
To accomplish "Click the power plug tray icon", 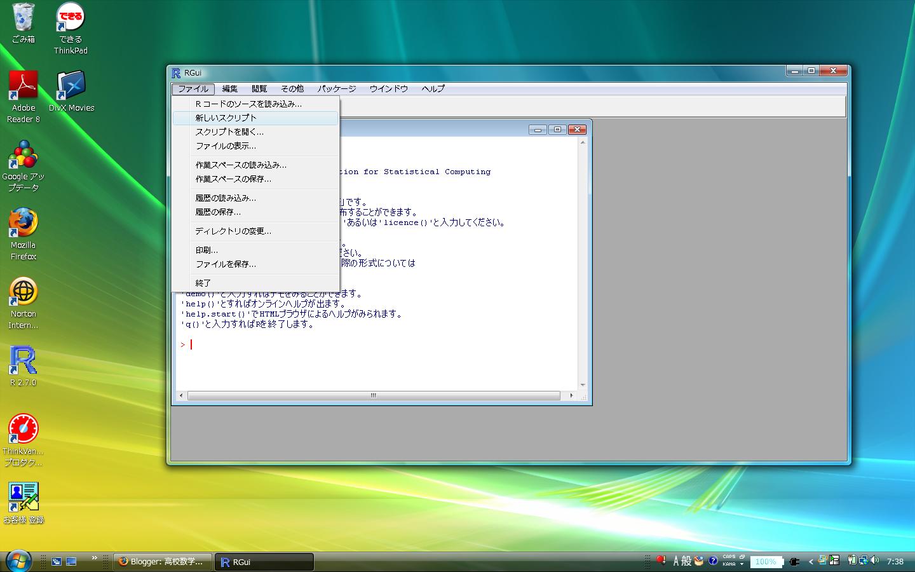I will pyautogui.click(x=794, y=562).
